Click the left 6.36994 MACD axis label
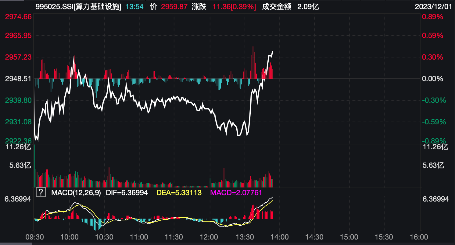455x245 pixels. point(18,199)
